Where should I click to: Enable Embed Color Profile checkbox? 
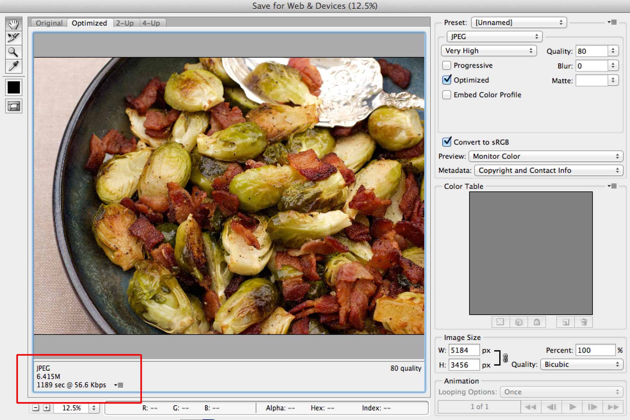(x=446, y=95)
